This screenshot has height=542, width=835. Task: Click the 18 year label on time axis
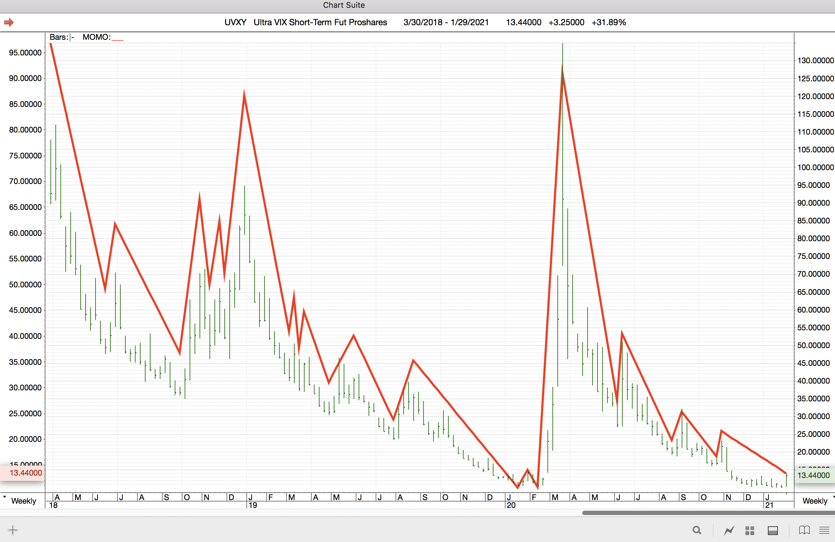click(x=53, y=505)
